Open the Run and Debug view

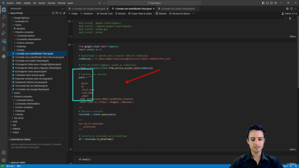pyautogui.click(x=4, y=33)
